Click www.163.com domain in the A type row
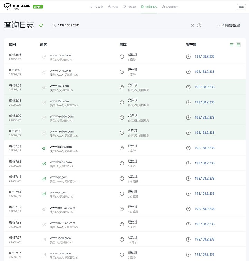 (59, 86)
